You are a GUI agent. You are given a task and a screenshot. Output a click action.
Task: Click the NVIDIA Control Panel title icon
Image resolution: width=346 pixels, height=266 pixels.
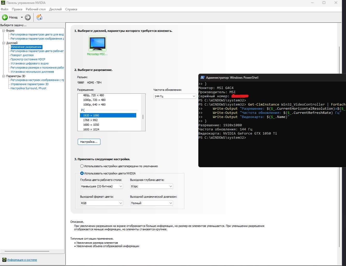point(3,3)
